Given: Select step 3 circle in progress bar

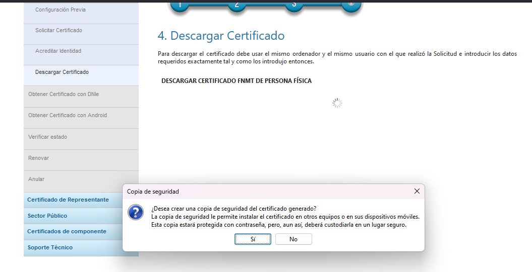Looking at the screenshot, I should (293, 5).
